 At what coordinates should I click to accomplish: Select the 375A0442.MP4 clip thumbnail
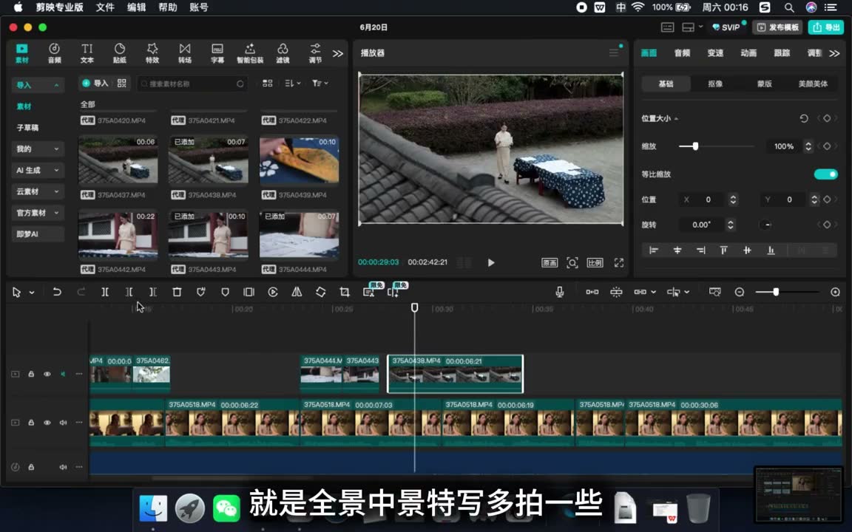point(118,234)
